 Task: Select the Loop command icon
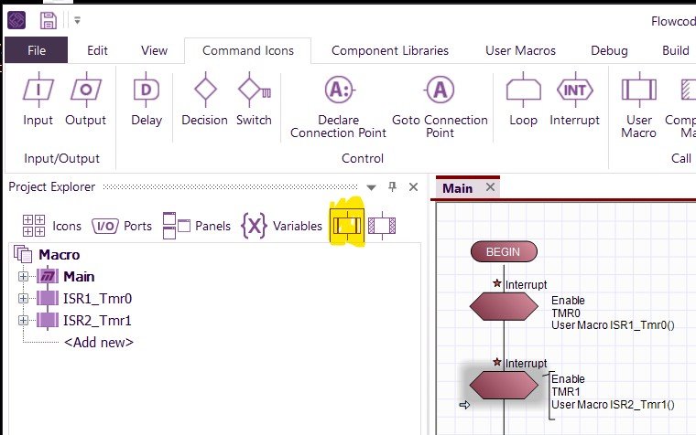point(523,100)
